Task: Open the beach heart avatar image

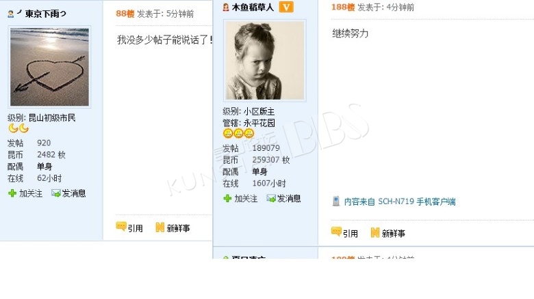Action: (49, 67)
